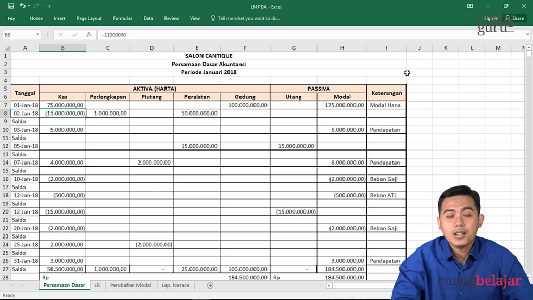Switch to the Perubahan Modal sheet tab
The height and width of the screenshot is (300, 533).
pyautogui.click(x=131, y=285)
